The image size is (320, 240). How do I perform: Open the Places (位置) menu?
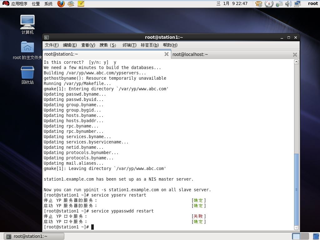(36, 4)
